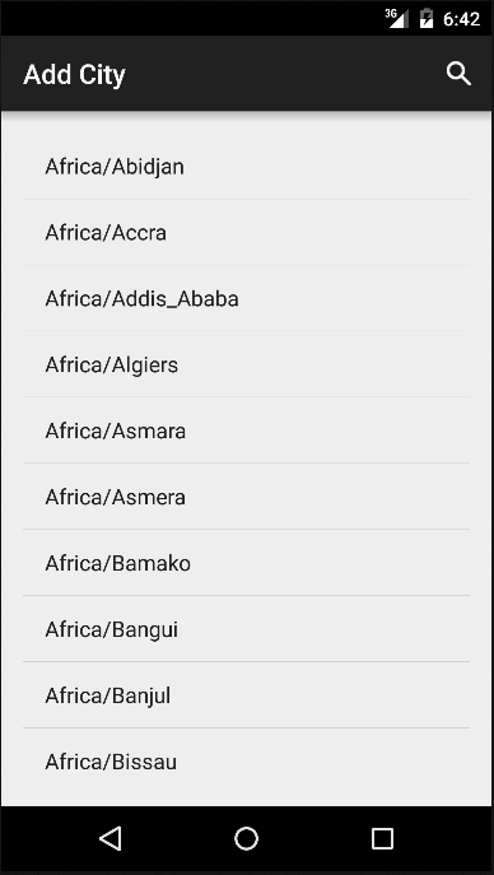The image size is (494, 875).
Task: Tap the search magnifier icon
Action: pos(458,74)
